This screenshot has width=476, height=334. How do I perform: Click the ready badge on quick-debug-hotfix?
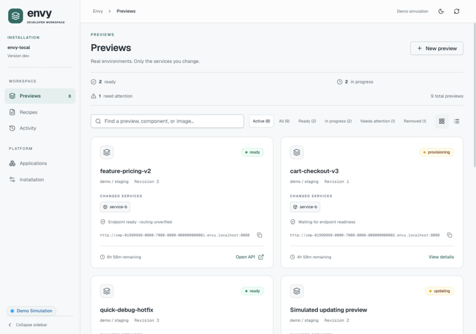click(253, 291)
